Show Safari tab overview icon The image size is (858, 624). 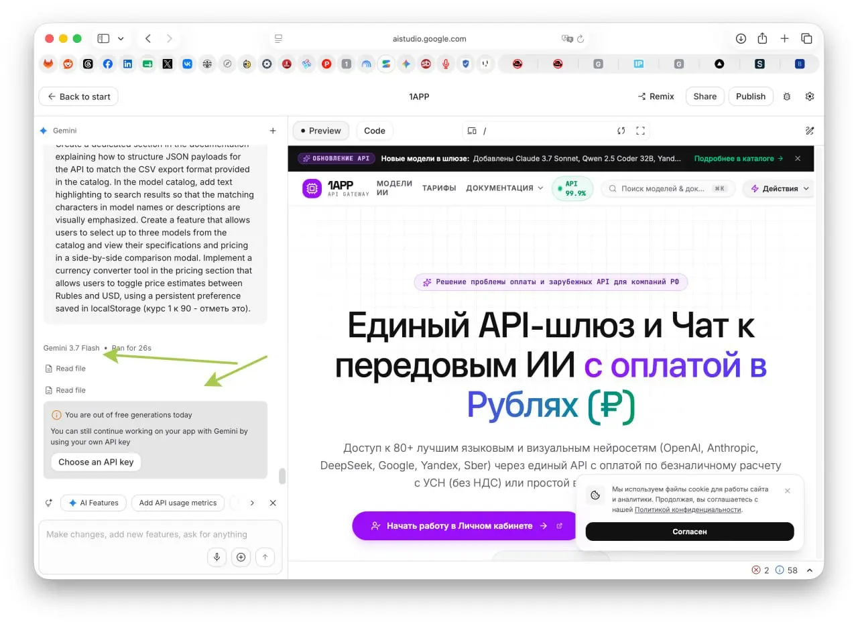coord(806,39)
